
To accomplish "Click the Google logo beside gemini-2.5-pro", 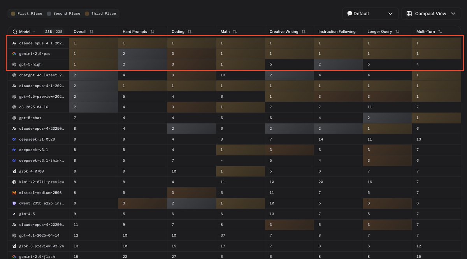I will [14, 54].
